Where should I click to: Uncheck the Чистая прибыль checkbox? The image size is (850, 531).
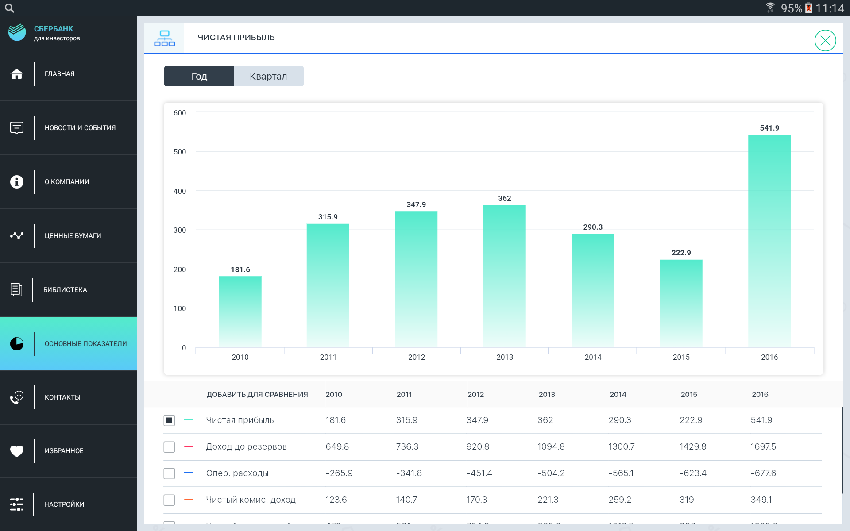[x=169, y=420]
